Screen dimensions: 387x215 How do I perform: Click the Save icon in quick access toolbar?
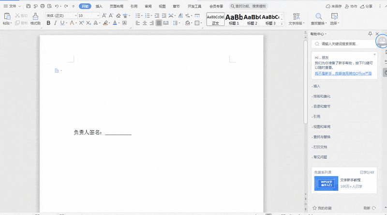tap(29, 6)
